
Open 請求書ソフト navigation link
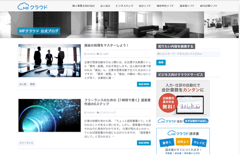click(x=187, y=6)
